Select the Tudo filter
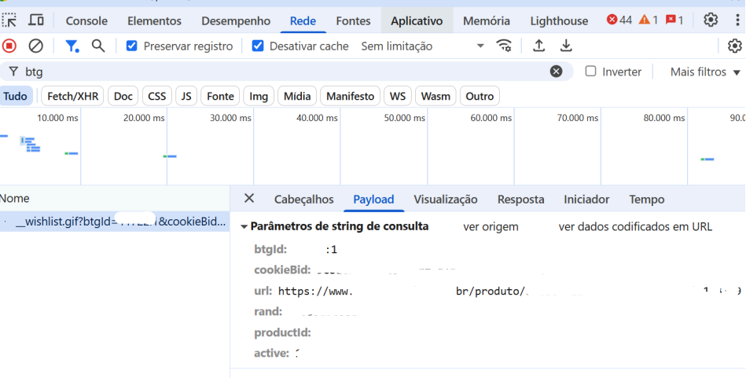The image size is (746, 378). [15, 96]
